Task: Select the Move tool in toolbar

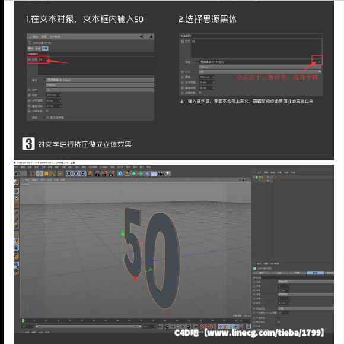Action: coord(40,173)
